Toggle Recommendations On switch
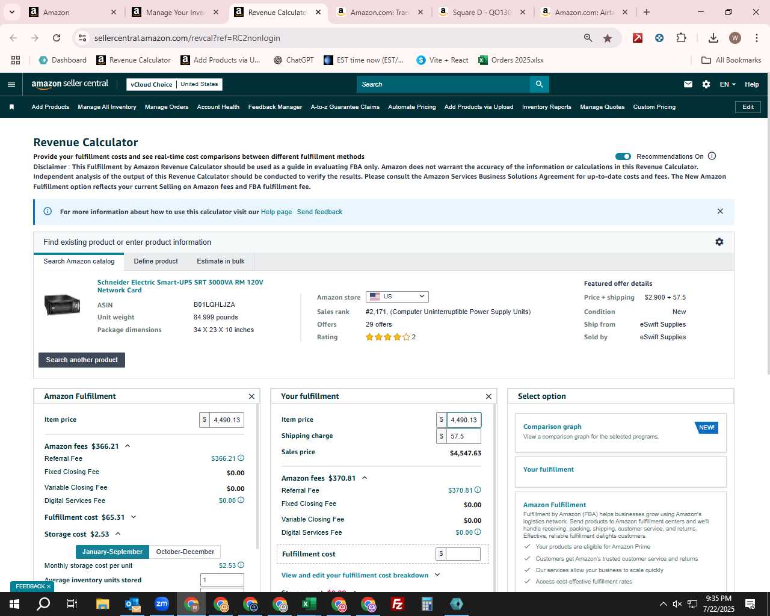 point(623,156)
